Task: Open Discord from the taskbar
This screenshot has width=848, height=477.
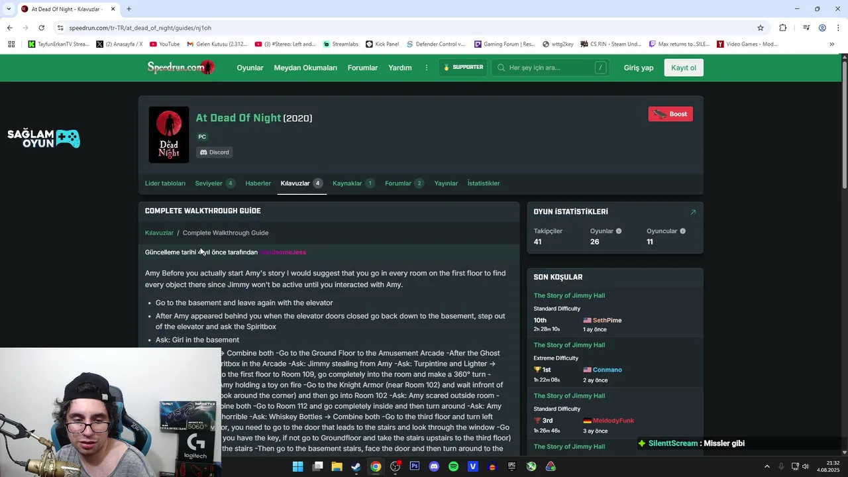Action: (434, 466)
